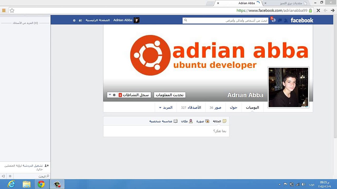337x189 pixels.
Task: Bookmark this page with the star icon
Action: (12, 10)
